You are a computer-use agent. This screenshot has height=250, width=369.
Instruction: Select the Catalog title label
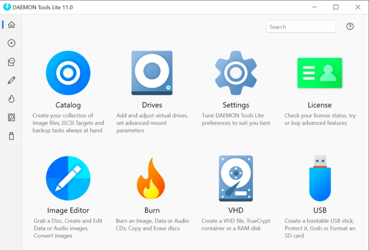[68, 105]
